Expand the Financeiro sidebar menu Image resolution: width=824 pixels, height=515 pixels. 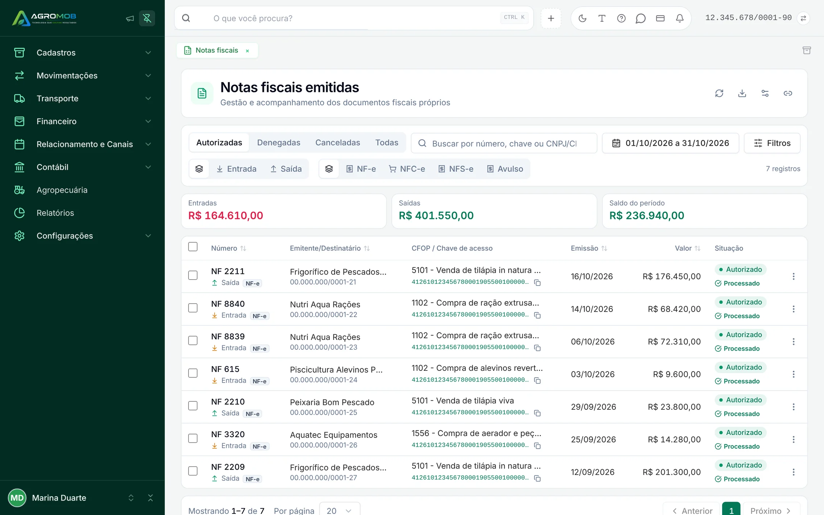tap(82, 121)
